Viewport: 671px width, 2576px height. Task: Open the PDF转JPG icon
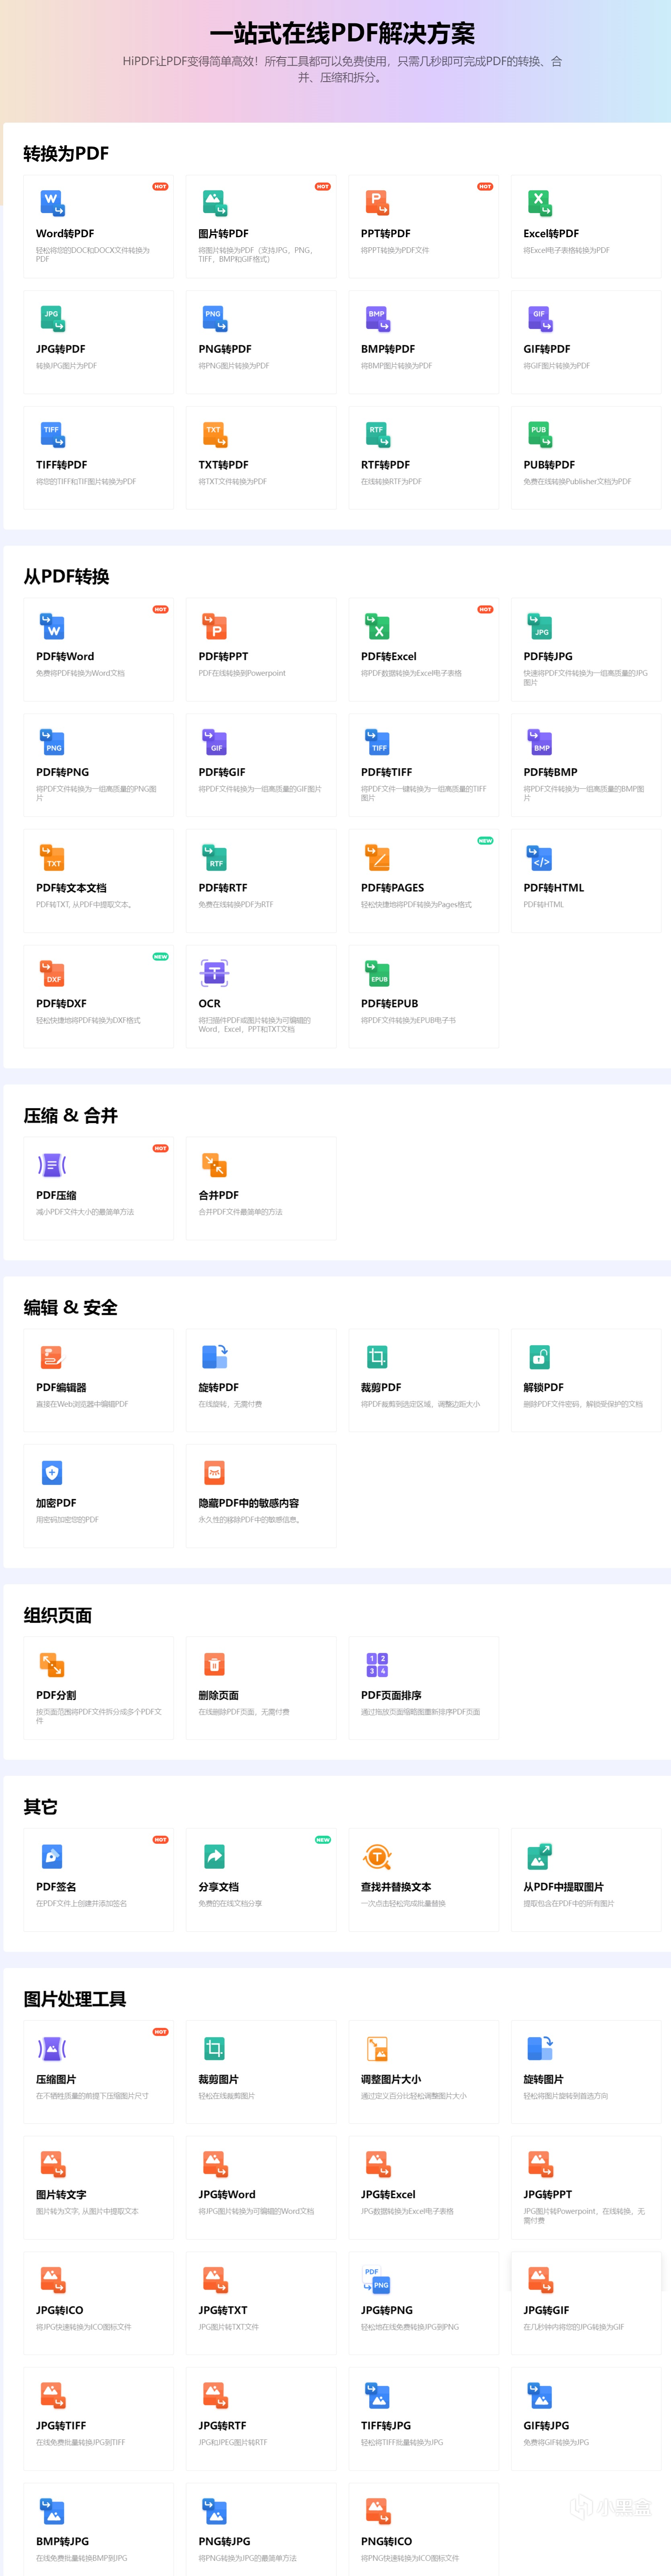539,626
